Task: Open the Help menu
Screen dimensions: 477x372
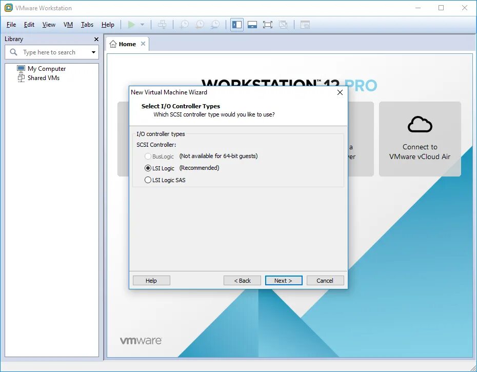Action: pos(108,25)
